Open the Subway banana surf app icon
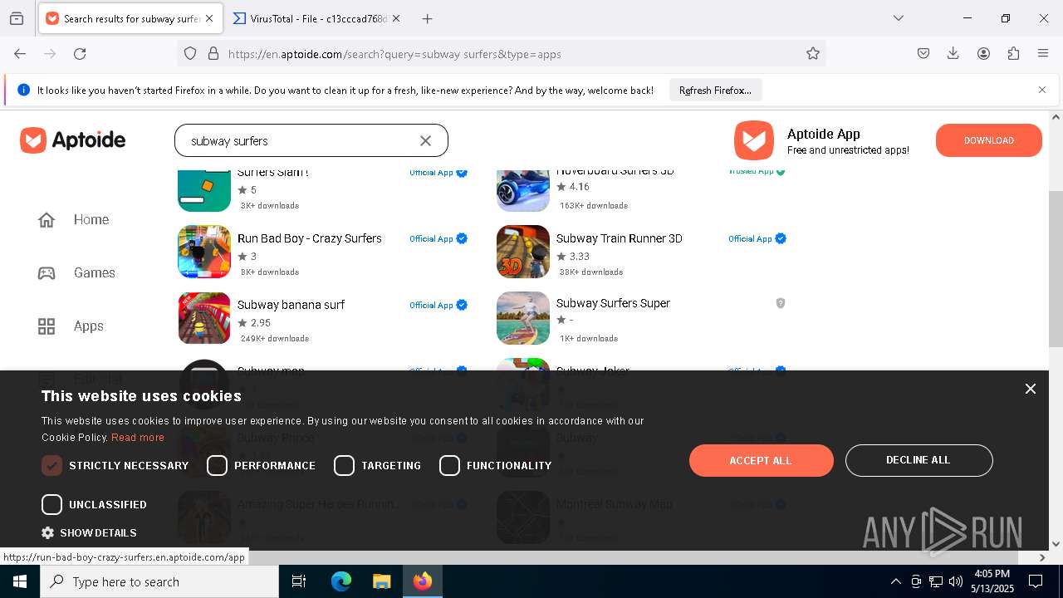Viewport: 1063px width, 598px height. coord(204,318)
